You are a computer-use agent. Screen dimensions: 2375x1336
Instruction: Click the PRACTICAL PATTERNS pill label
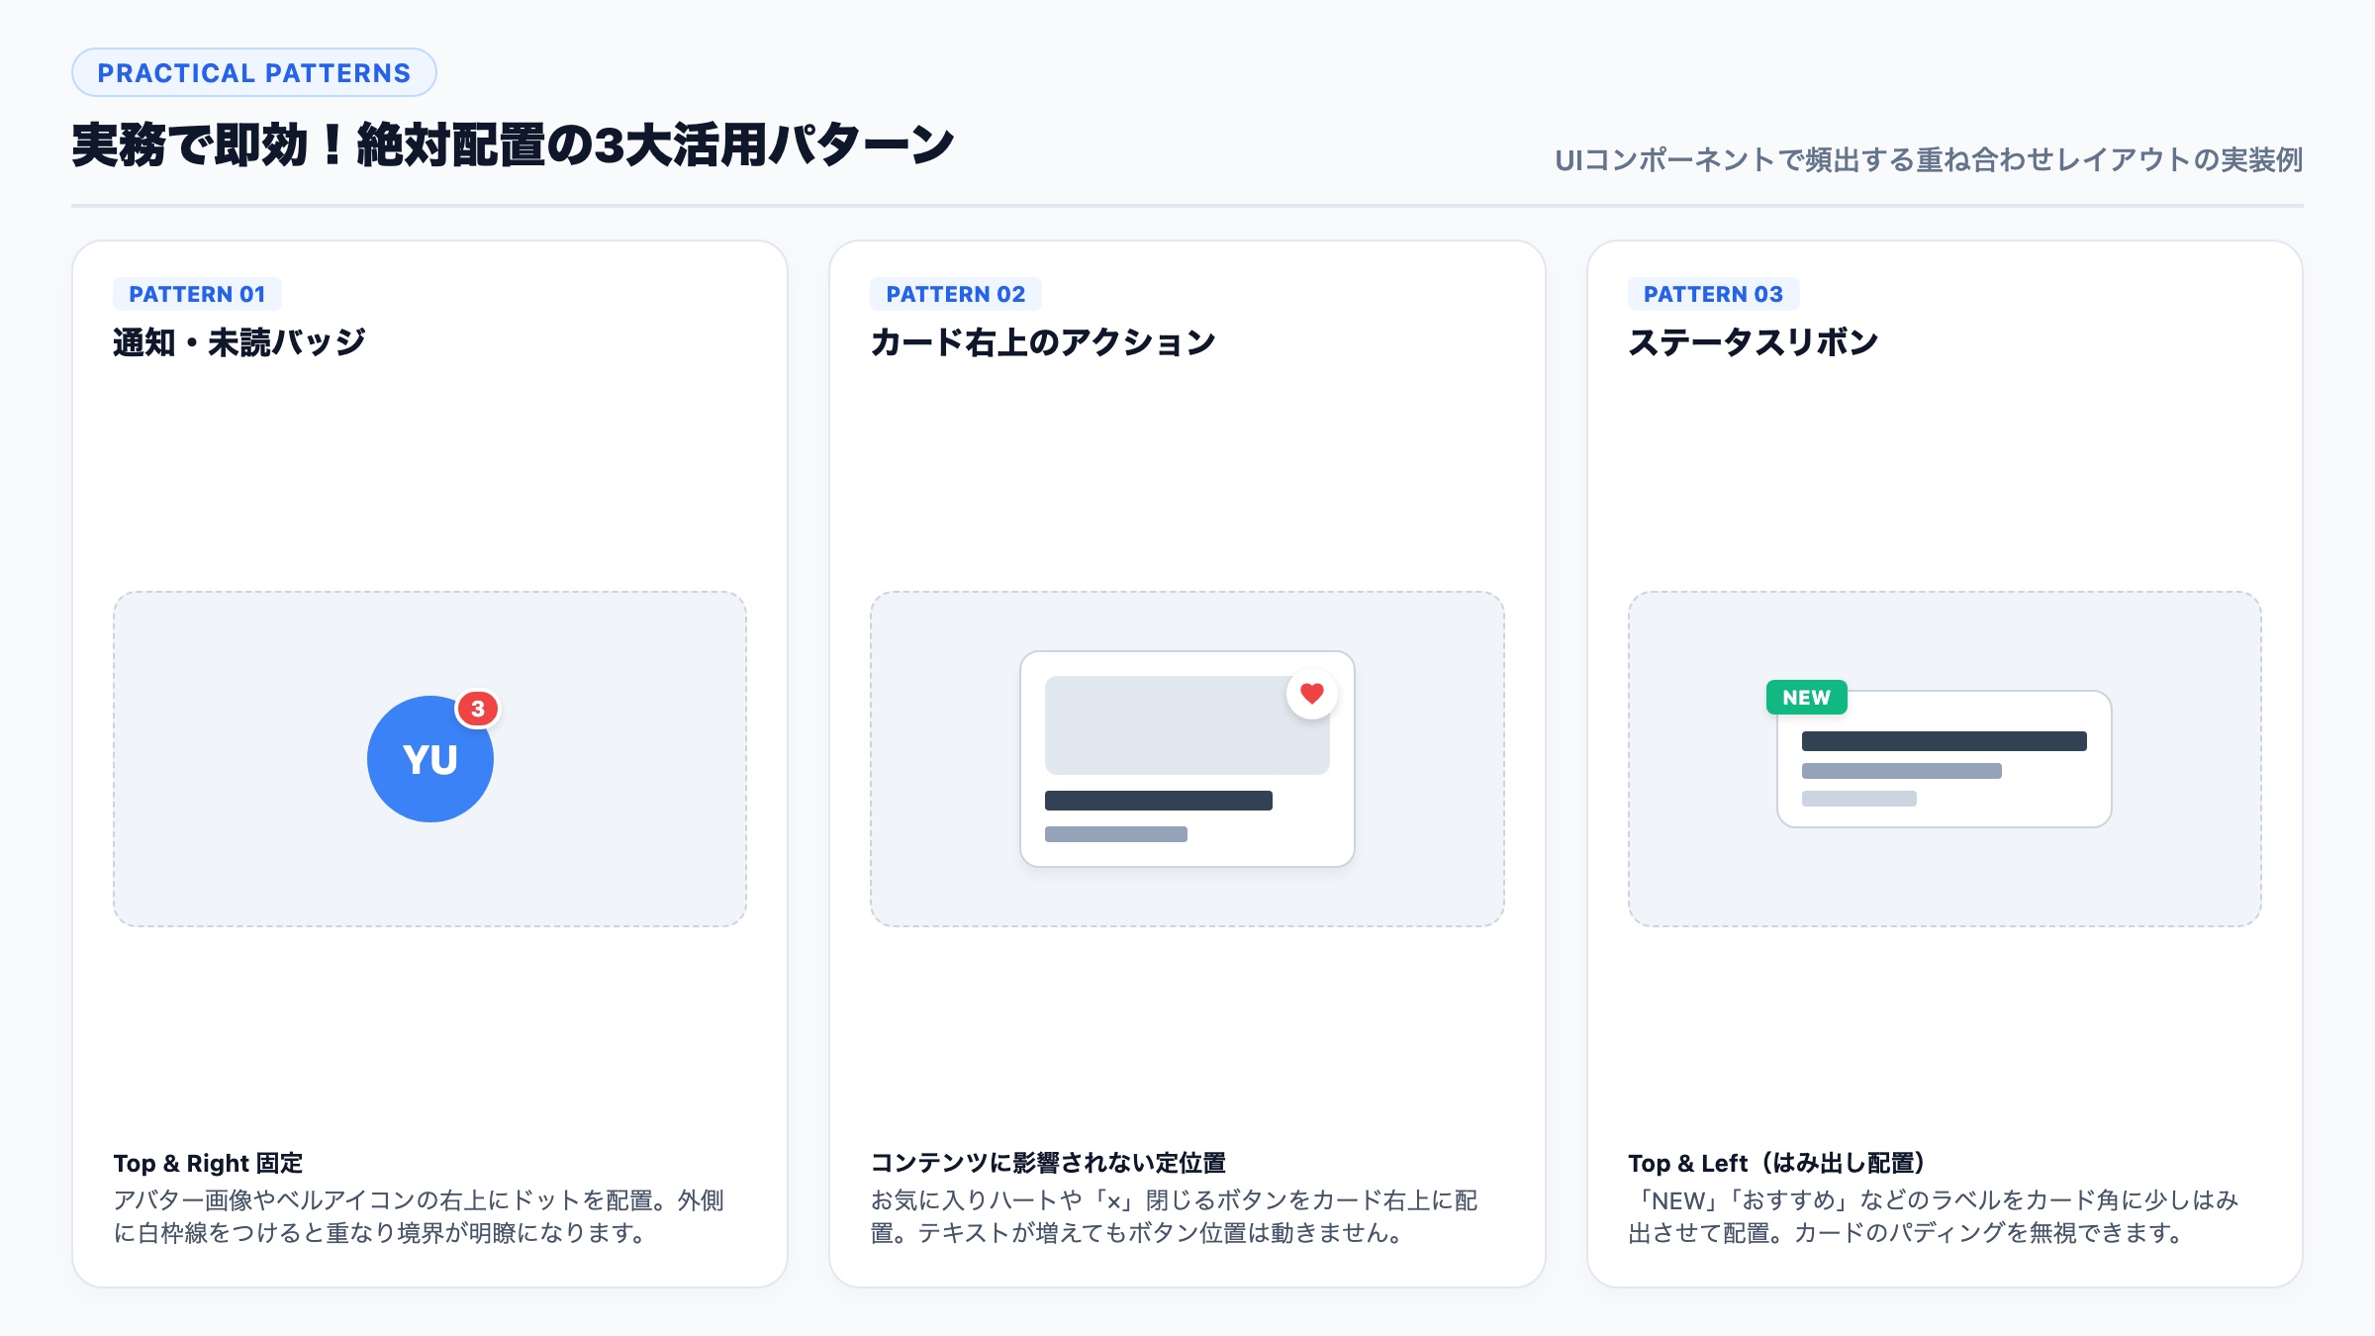click(254, 73)
